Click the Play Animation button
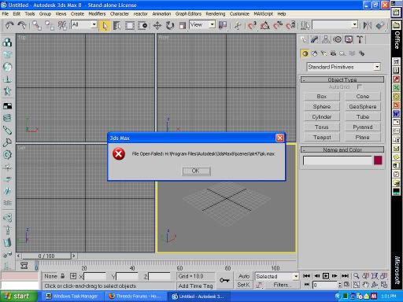This screenshot has height=302, width=403. tap(326, 276)
